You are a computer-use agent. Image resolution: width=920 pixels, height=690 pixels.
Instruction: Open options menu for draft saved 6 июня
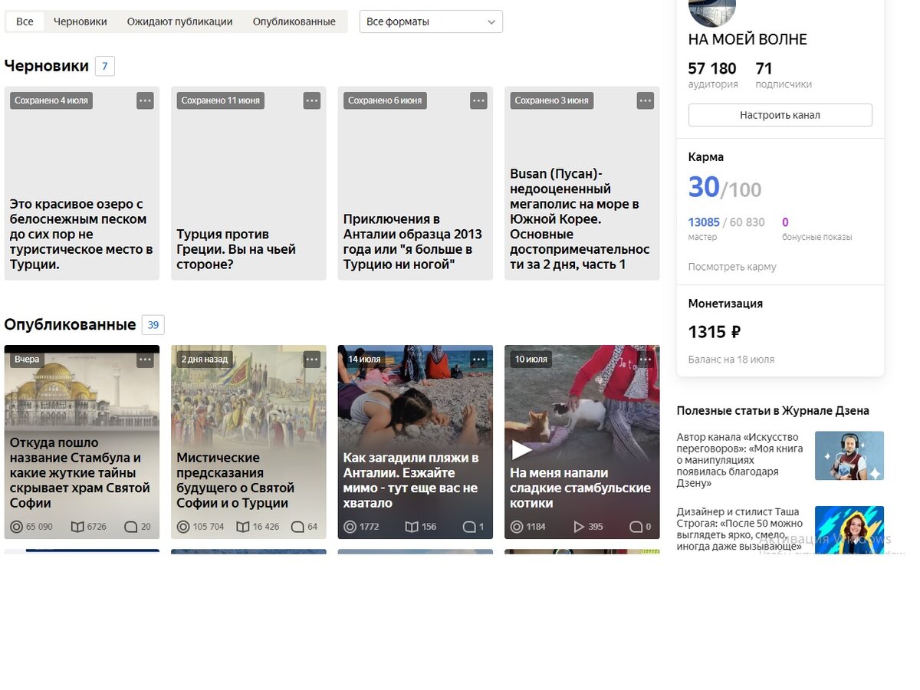tap(478, 100)
